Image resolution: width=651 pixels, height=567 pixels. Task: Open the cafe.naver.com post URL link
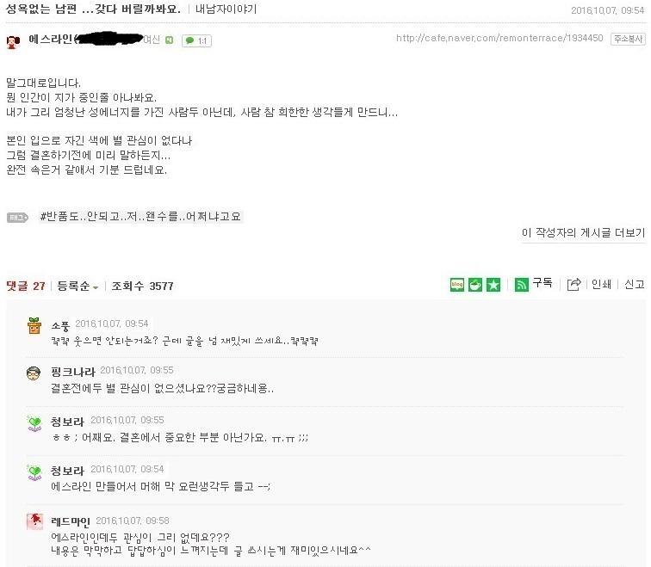[x=499, y=38]
